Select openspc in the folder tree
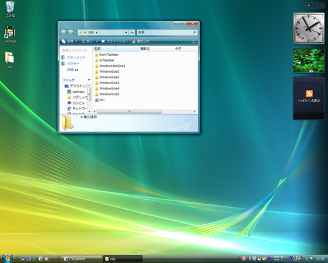This screenshot has height=263, width=328. tap(76, 91)
